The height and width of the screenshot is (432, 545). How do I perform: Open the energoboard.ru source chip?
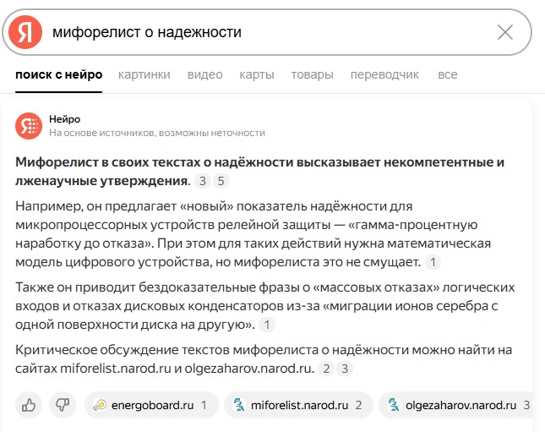tap(151, 405)
